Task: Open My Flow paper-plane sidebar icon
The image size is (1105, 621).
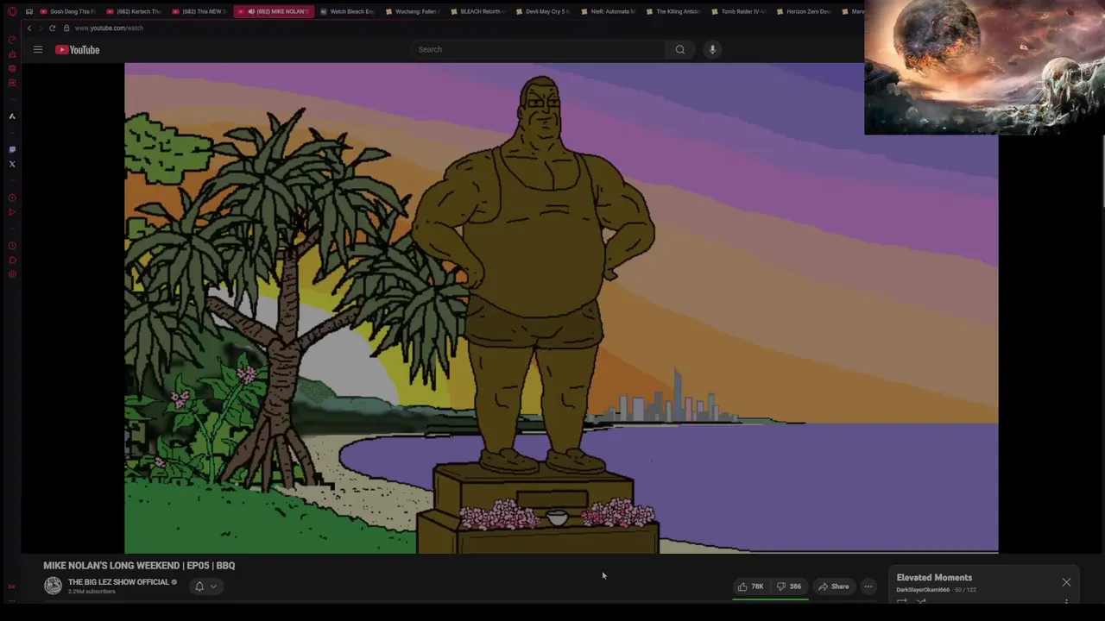Action: [12, 212]
